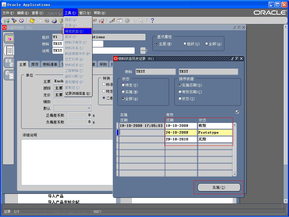Open the 帮助(H) menu

(100, 13)
